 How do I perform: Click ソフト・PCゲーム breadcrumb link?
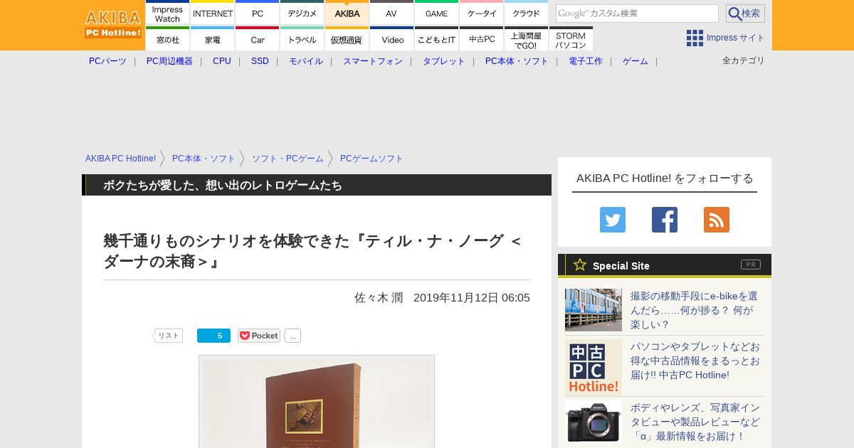click(x=288, y=159)
